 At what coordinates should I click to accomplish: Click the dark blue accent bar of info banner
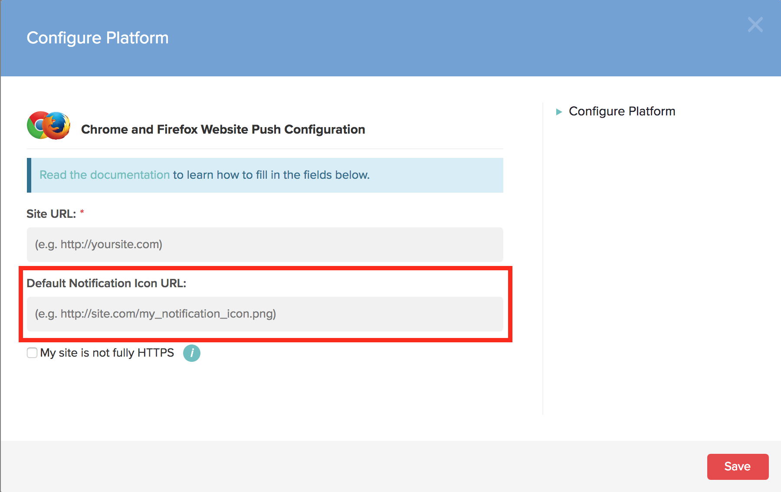[x=29, y=175]
